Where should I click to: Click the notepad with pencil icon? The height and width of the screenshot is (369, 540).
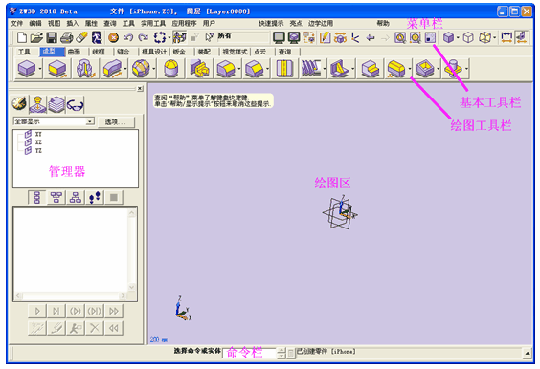click(x=325, y=37)
